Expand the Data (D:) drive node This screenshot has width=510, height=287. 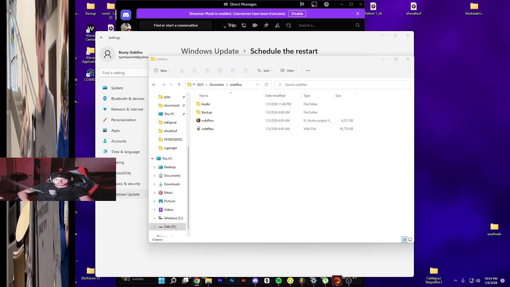[155, 226]
